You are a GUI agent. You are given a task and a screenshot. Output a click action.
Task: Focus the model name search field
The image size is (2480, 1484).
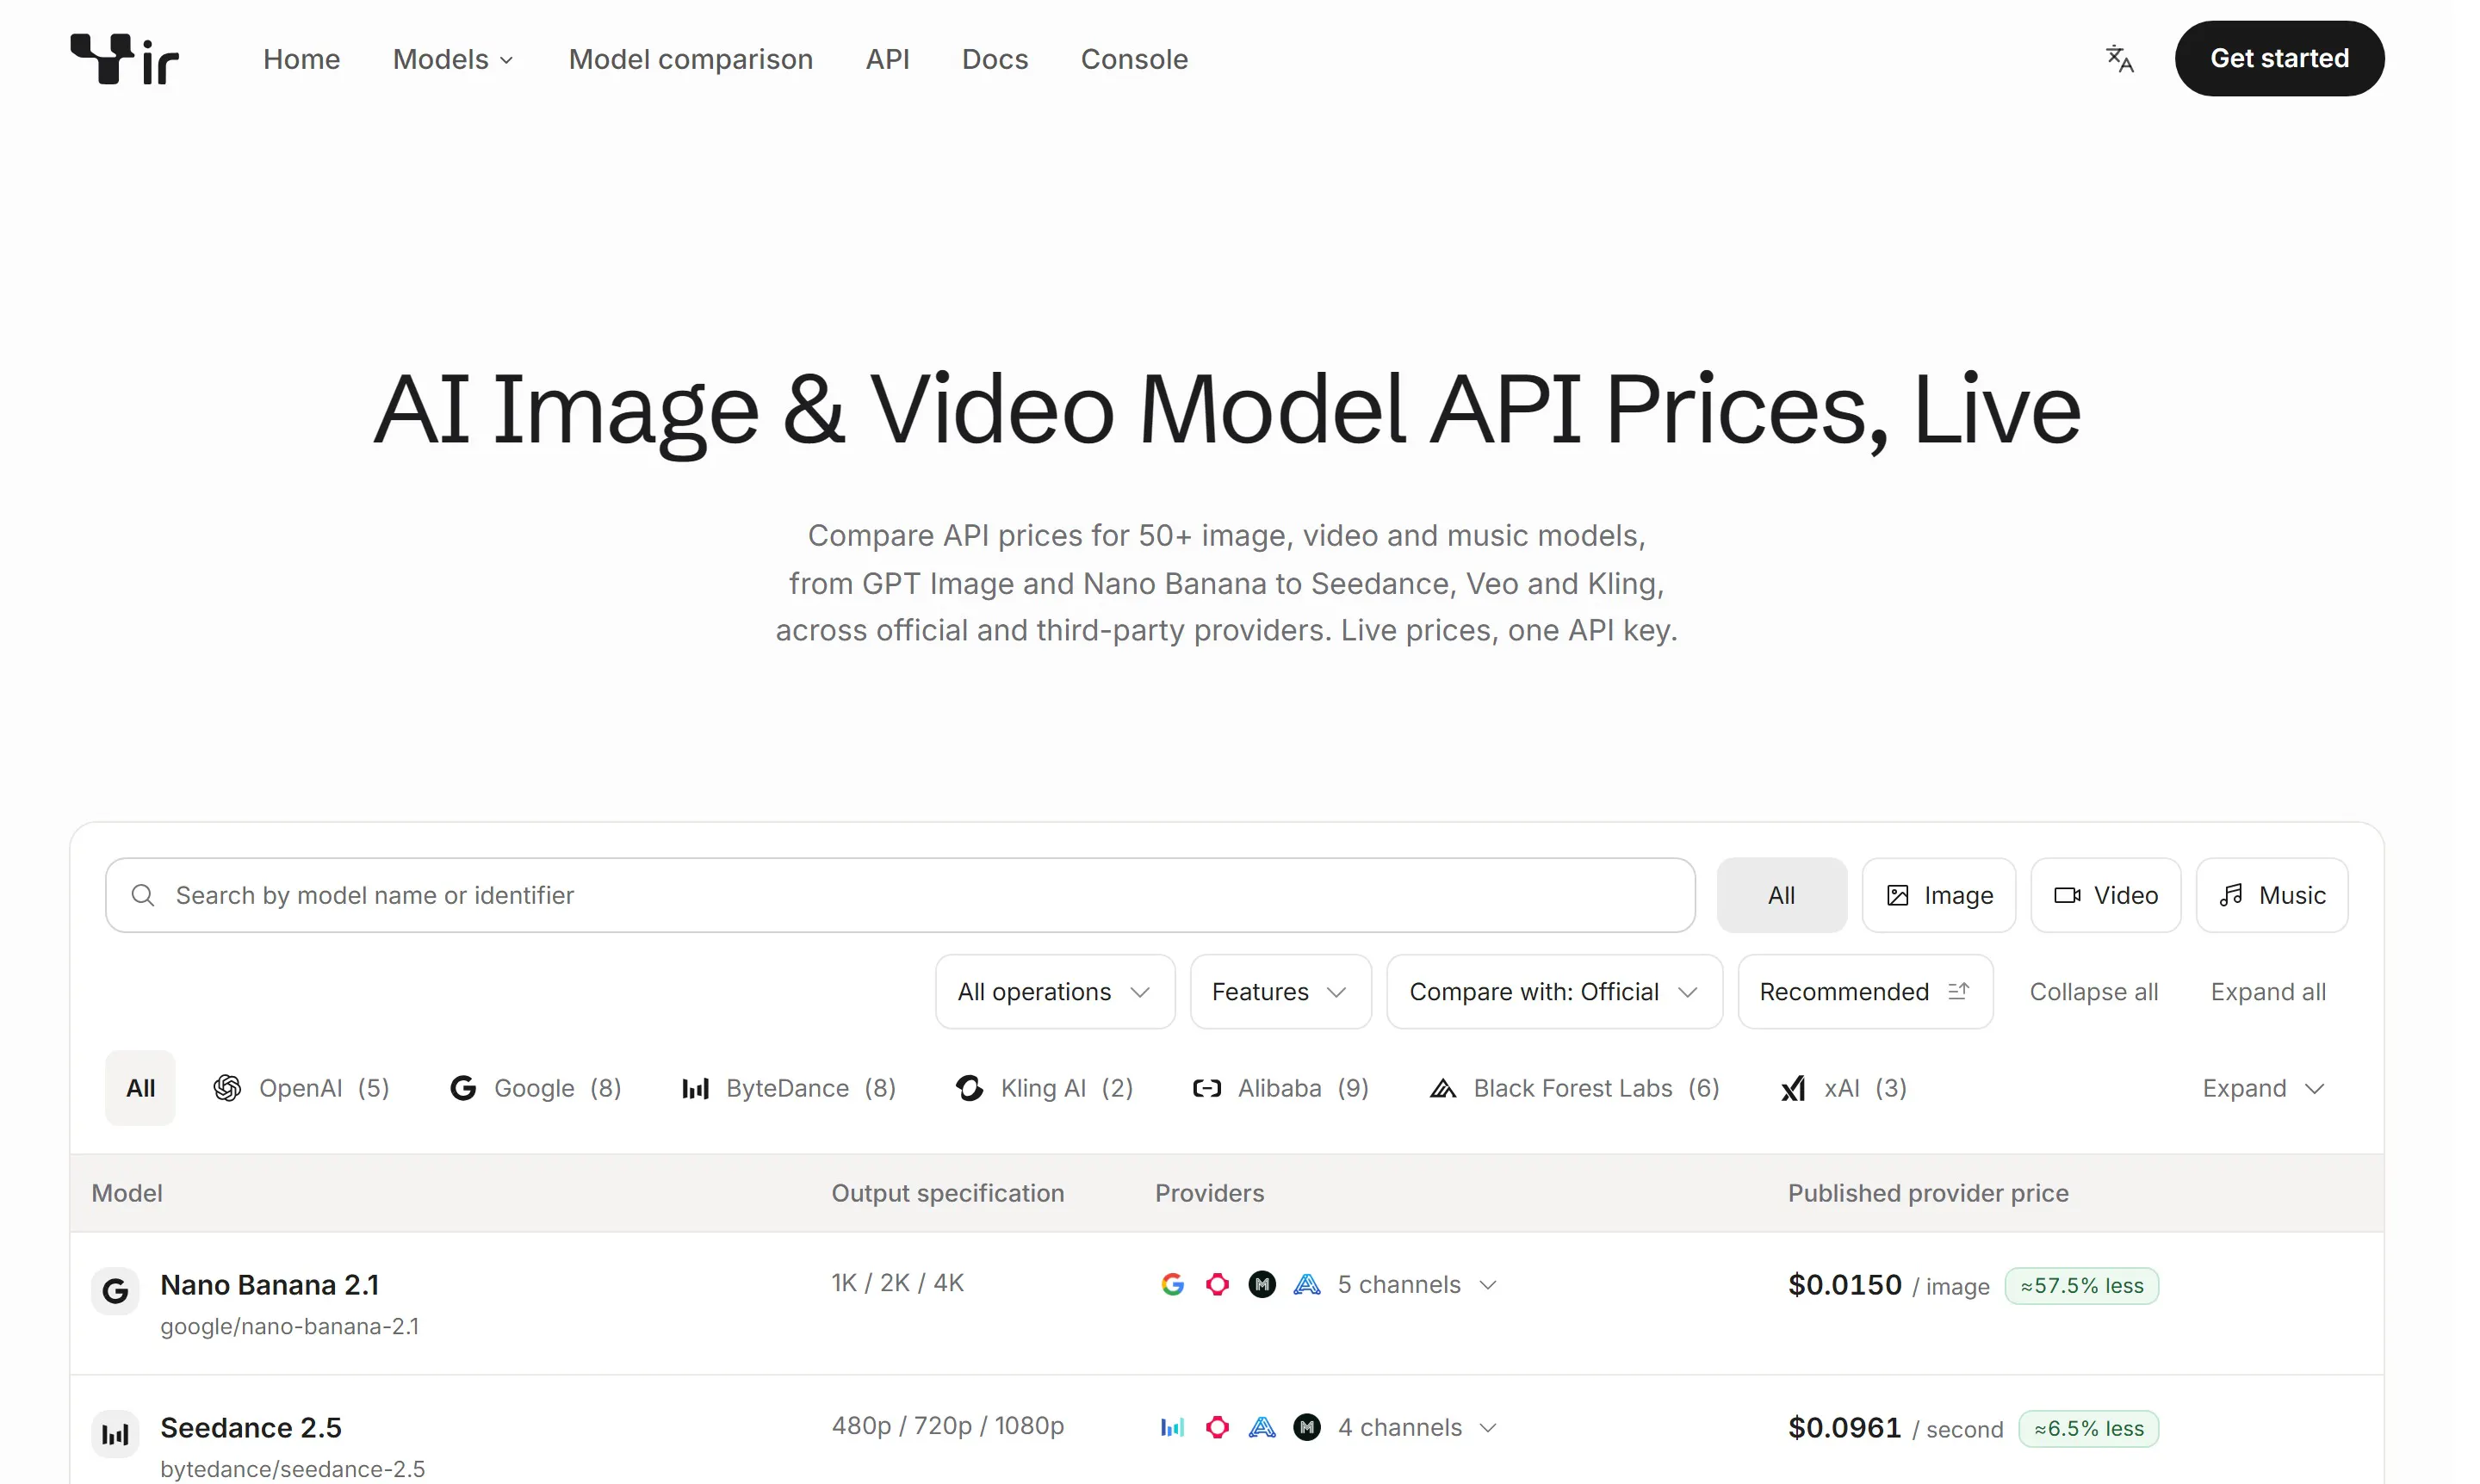coord(901,895)
